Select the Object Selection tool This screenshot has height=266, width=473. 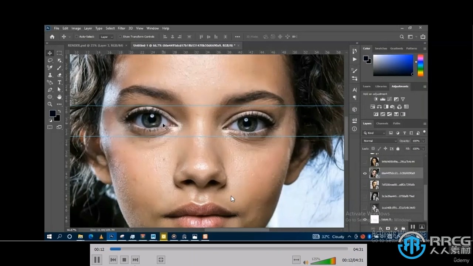[59, 60]
